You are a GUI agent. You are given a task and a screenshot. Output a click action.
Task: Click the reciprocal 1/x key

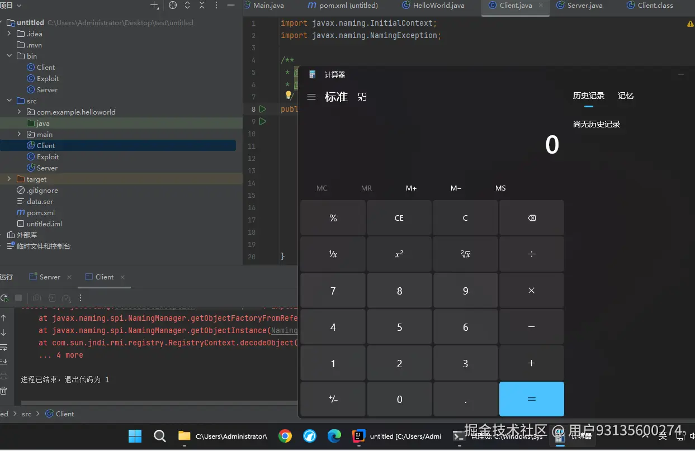click(x=333, y=254)
